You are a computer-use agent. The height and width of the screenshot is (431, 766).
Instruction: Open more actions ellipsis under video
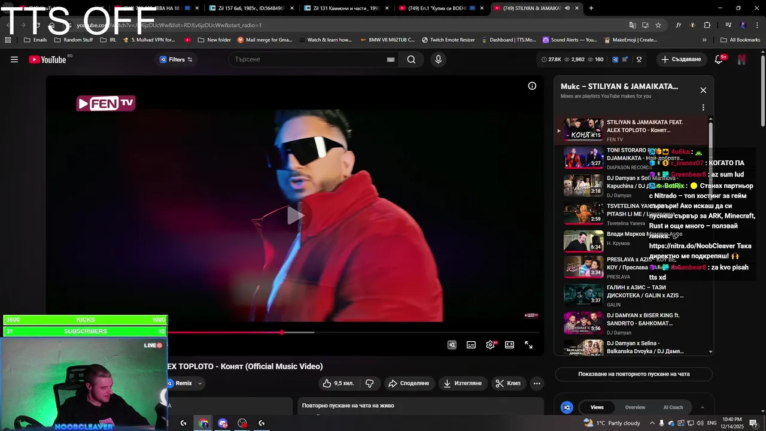[x=537, y=383]
